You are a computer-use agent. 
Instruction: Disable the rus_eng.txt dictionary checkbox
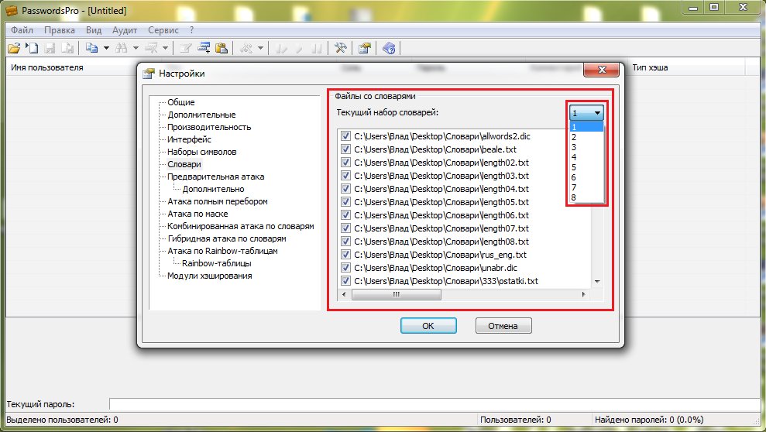(345, 254)
